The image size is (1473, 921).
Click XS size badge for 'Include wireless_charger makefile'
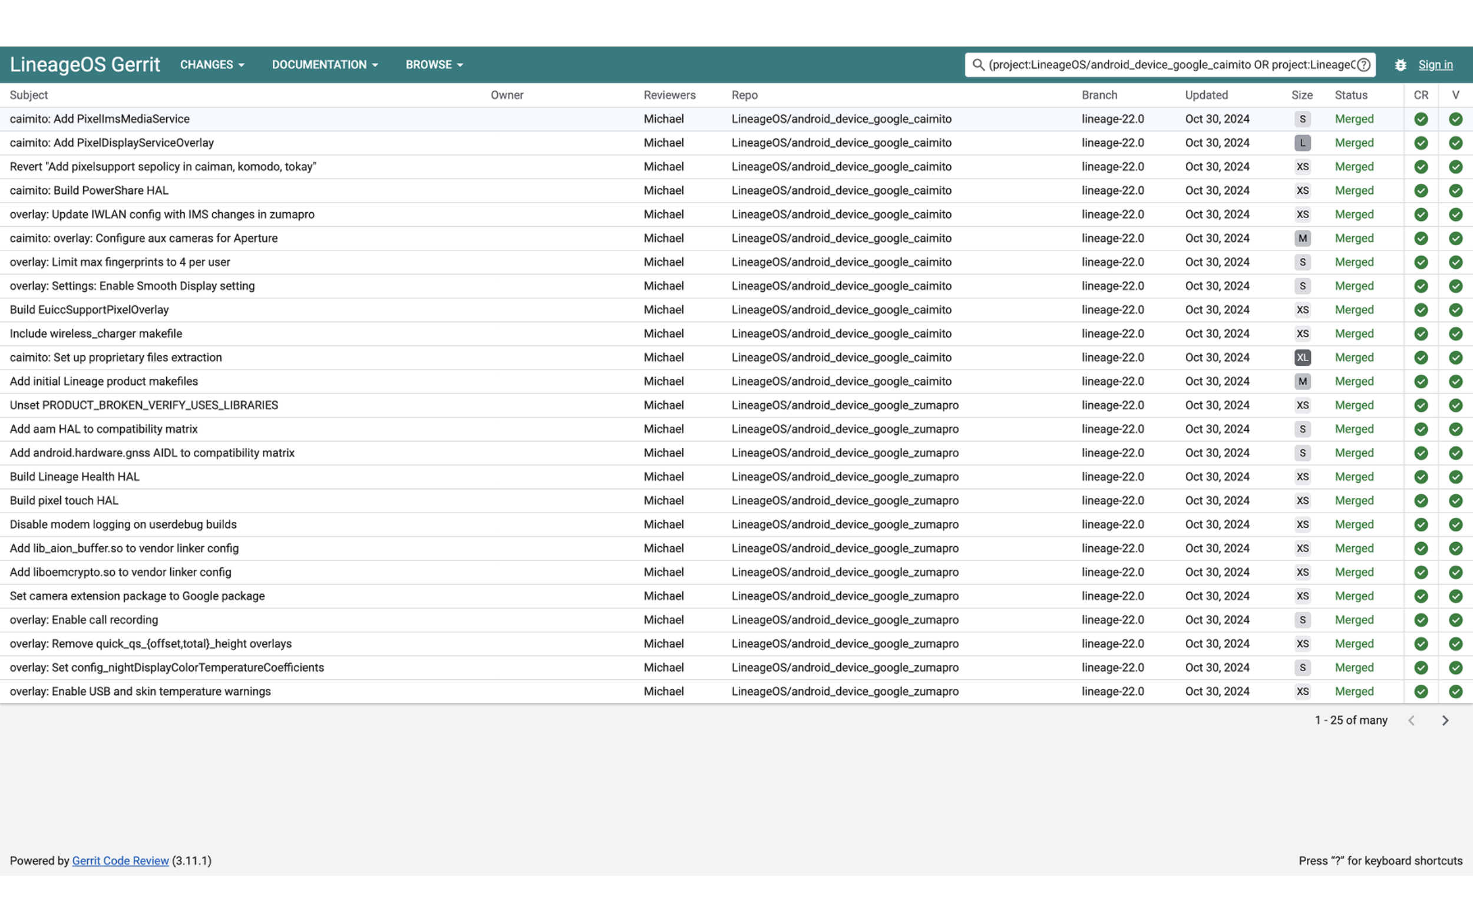[1303, 334]
